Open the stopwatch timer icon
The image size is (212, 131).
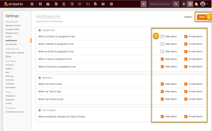pyautogui.click(x=190, y=4)
